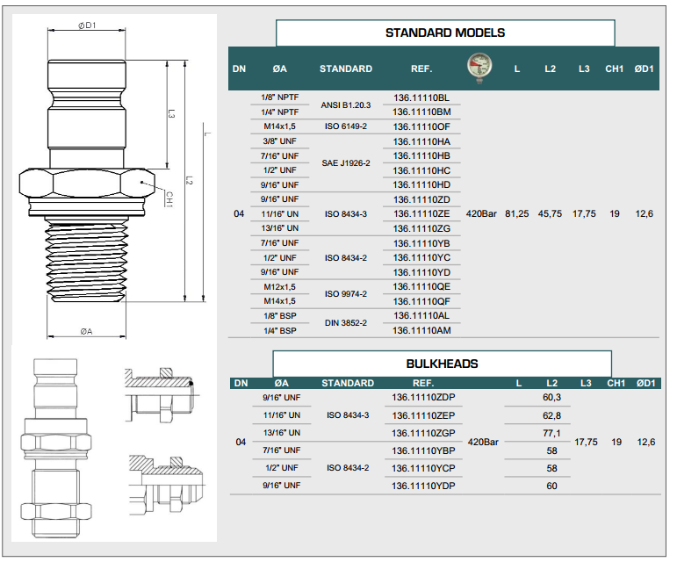
Task: Select the STANDARD MODELS title box
Action: click(444, 32)
